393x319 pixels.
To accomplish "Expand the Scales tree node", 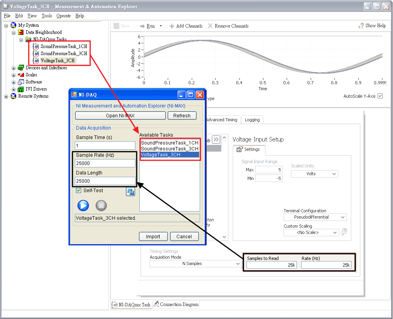I will (14, 75).
